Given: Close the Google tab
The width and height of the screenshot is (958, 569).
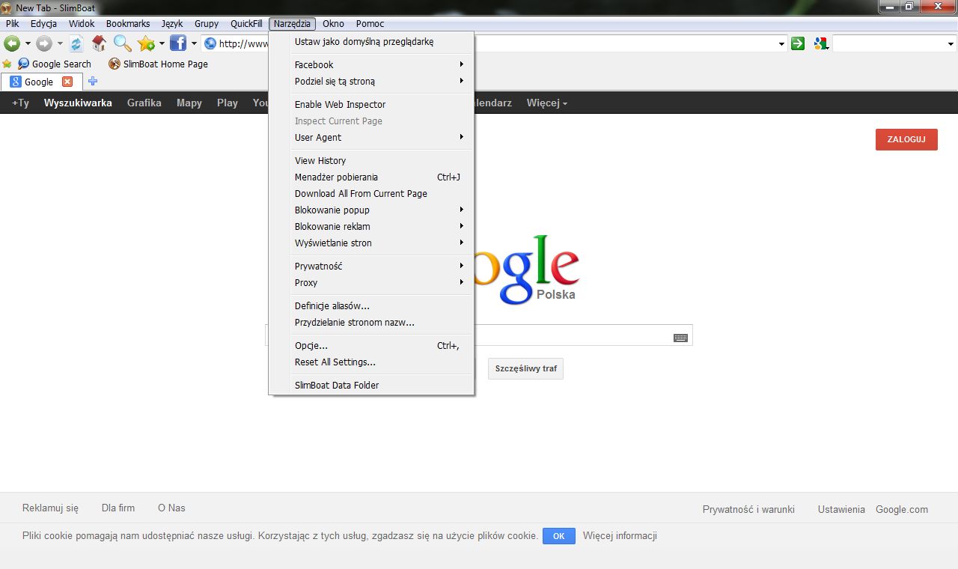Looking at the screenshot, I should 67,82.
